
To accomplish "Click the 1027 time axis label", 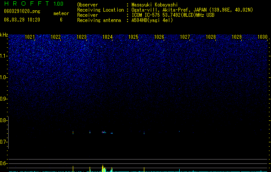I will [x=185, y=37].
